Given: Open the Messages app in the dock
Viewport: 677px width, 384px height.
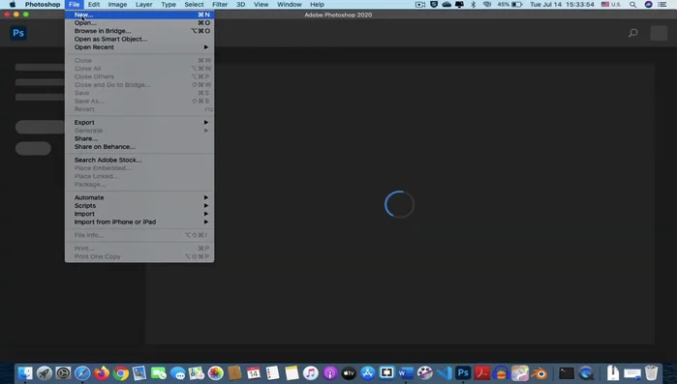Looking at the screenshot, I should tap(177, 372).
